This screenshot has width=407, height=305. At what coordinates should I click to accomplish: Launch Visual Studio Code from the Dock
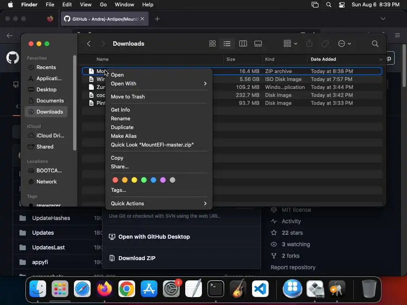(x=260, y=289)
